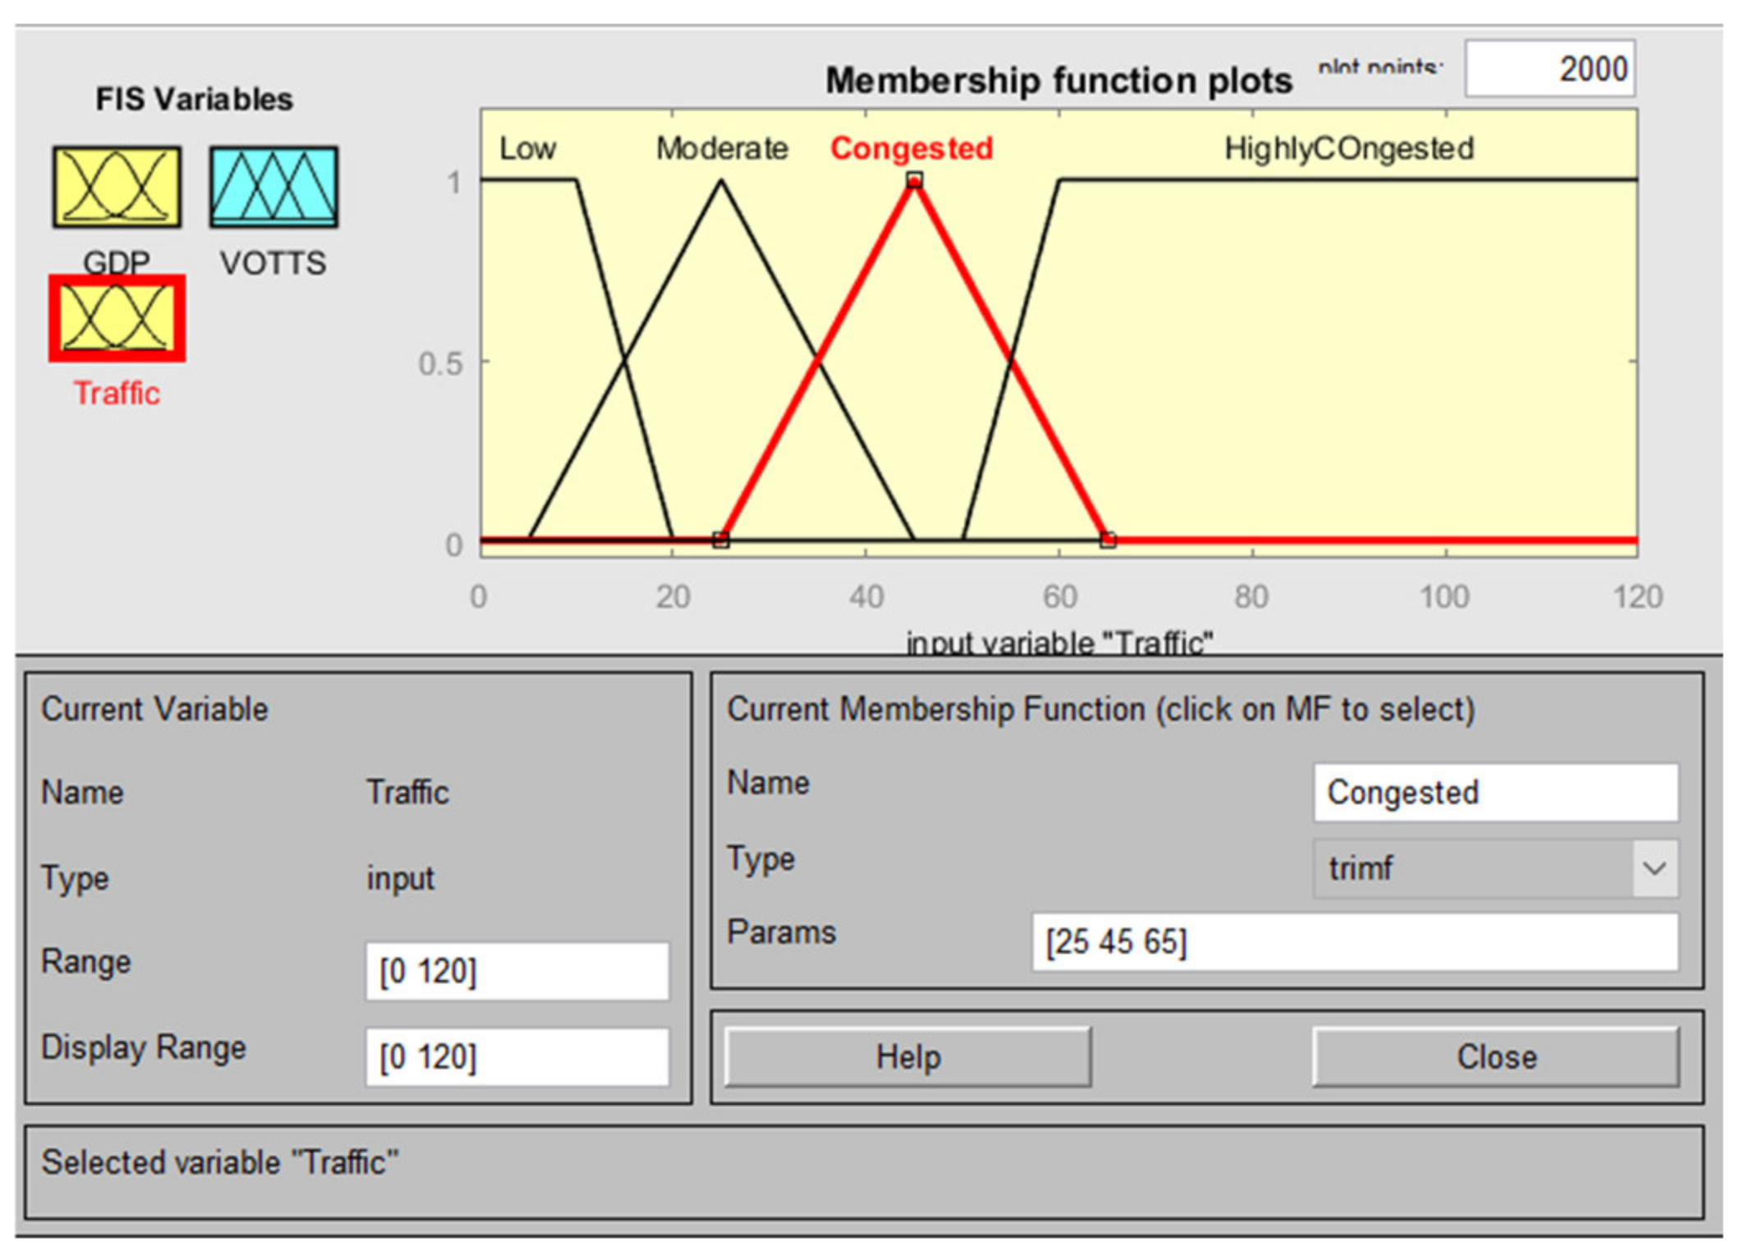Click the left foot handle of Congested curve
Screen dimensions: 1742x1257
point(720,540)
